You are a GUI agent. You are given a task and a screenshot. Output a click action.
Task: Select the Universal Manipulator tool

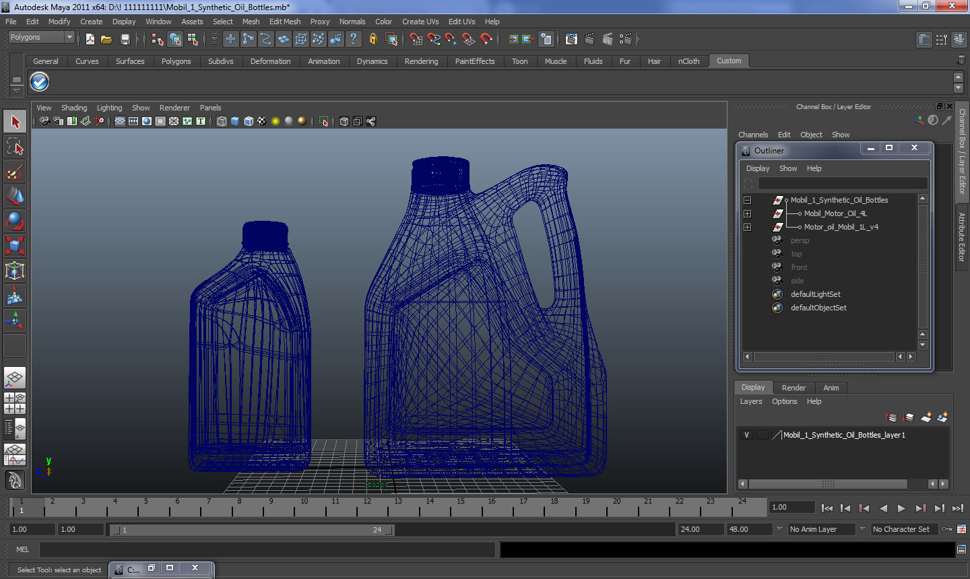tap(15, 271)
